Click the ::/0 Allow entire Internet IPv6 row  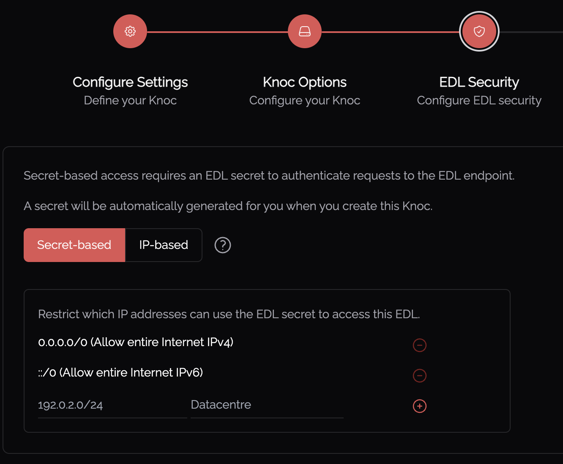(120, 373)
